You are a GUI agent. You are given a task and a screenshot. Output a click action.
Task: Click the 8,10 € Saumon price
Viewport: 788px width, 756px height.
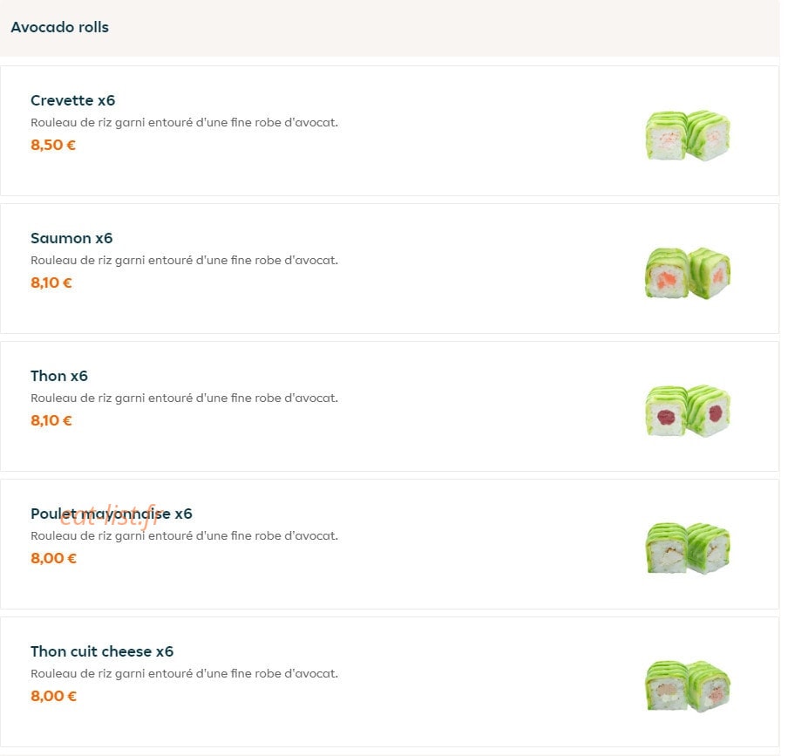[x=51, y=283]
